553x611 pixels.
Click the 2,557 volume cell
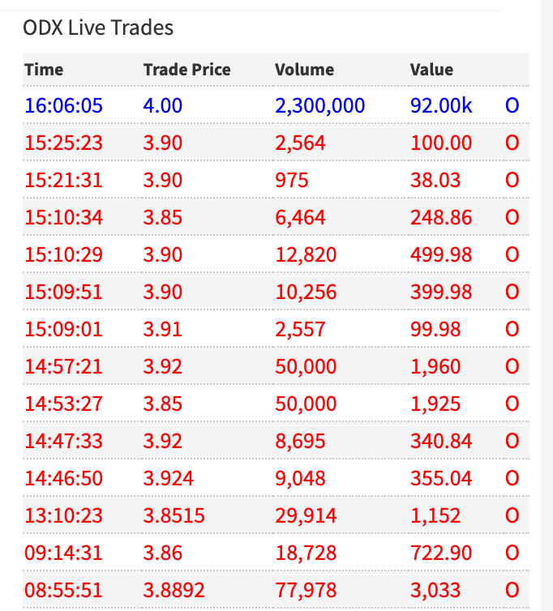click(300, 329)
